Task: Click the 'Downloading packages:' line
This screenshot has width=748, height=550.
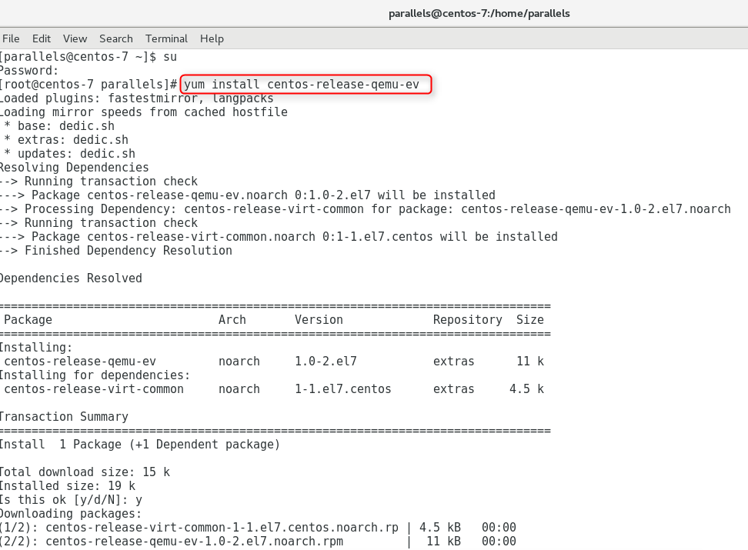Action: pos(71,513)
